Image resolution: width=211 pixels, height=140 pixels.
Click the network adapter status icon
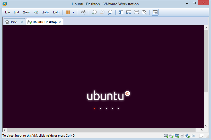pos(177,136)
